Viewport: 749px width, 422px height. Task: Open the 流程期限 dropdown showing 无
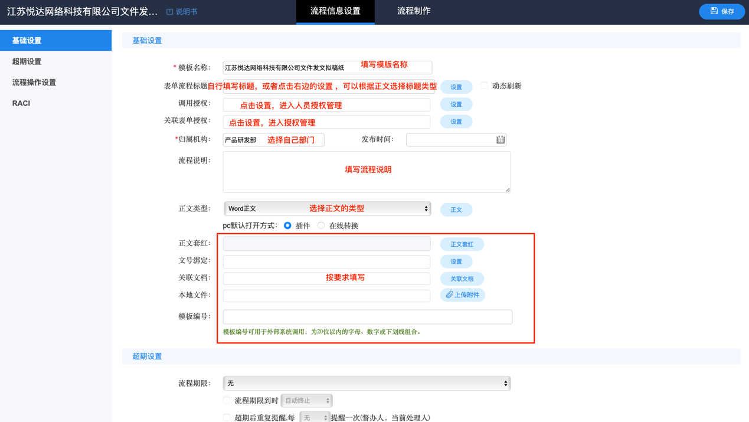366,382
